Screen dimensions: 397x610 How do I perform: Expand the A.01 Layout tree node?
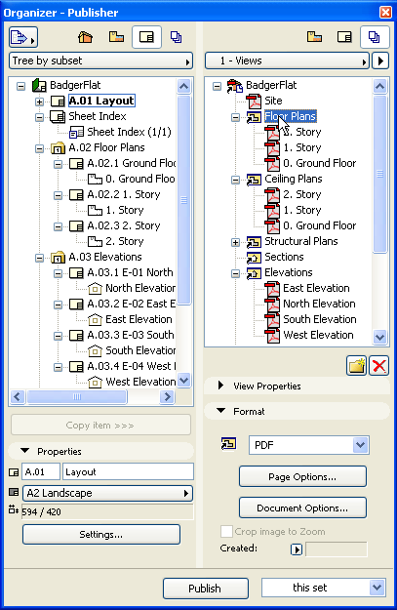pos(39,102)
